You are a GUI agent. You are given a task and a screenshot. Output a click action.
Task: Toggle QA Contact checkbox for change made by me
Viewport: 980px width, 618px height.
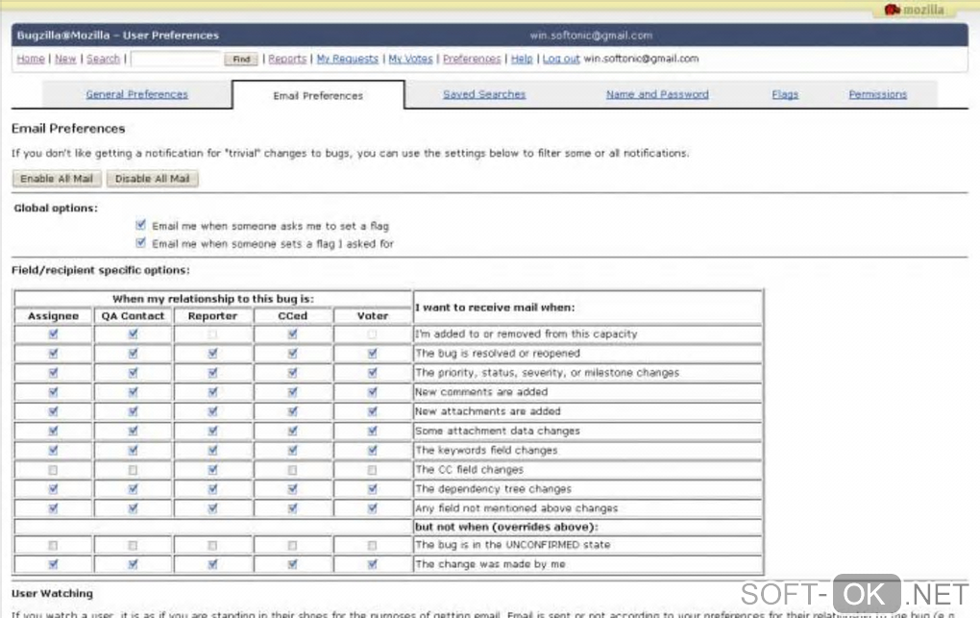click(134, 564)
